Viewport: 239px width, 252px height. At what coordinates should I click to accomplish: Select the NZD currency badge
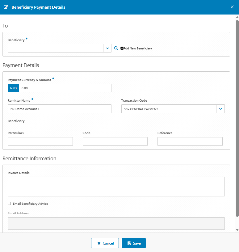(13, 88)
